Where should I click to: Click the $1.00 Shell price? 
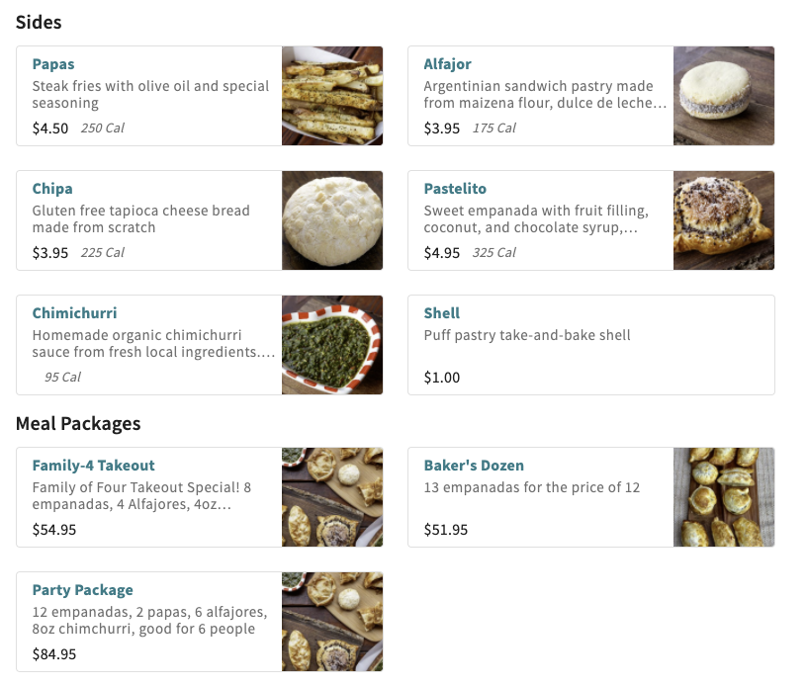click(442, 378)
